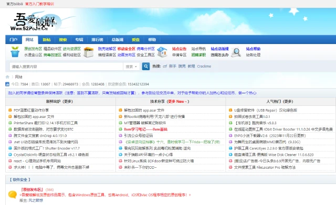Click the home icon in breadcrumb
This screenshot has width=336, height=205.
coord(7,77)
